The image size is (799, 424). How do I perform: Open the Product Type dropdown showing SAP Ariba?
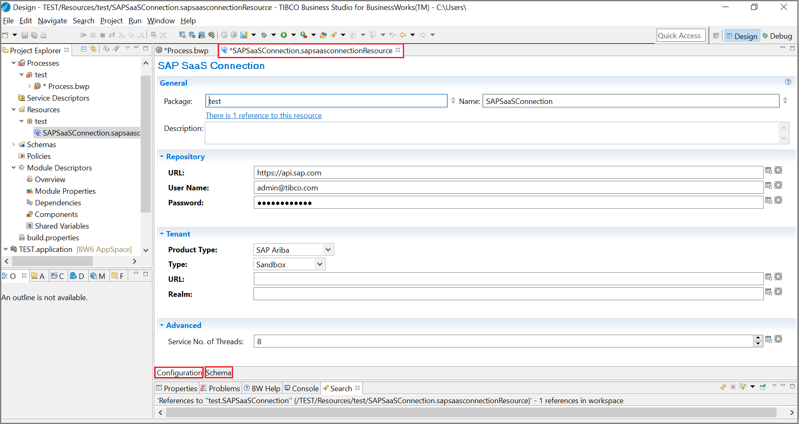pyautogui.click(x=293, y=250)
